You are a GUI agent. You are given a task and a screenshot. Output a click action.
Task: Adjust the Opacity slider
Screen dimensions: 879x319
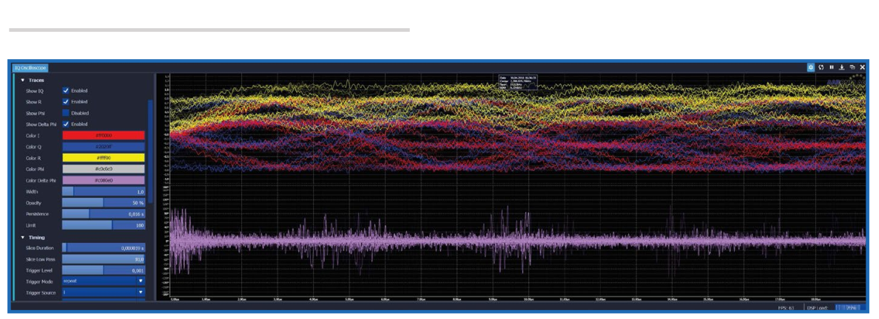click(x=103, y=202)
